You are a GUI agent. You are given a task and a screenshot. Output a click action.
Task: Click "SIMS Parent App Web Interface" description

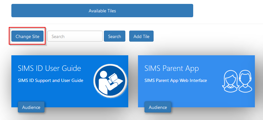tap(176, 81)
